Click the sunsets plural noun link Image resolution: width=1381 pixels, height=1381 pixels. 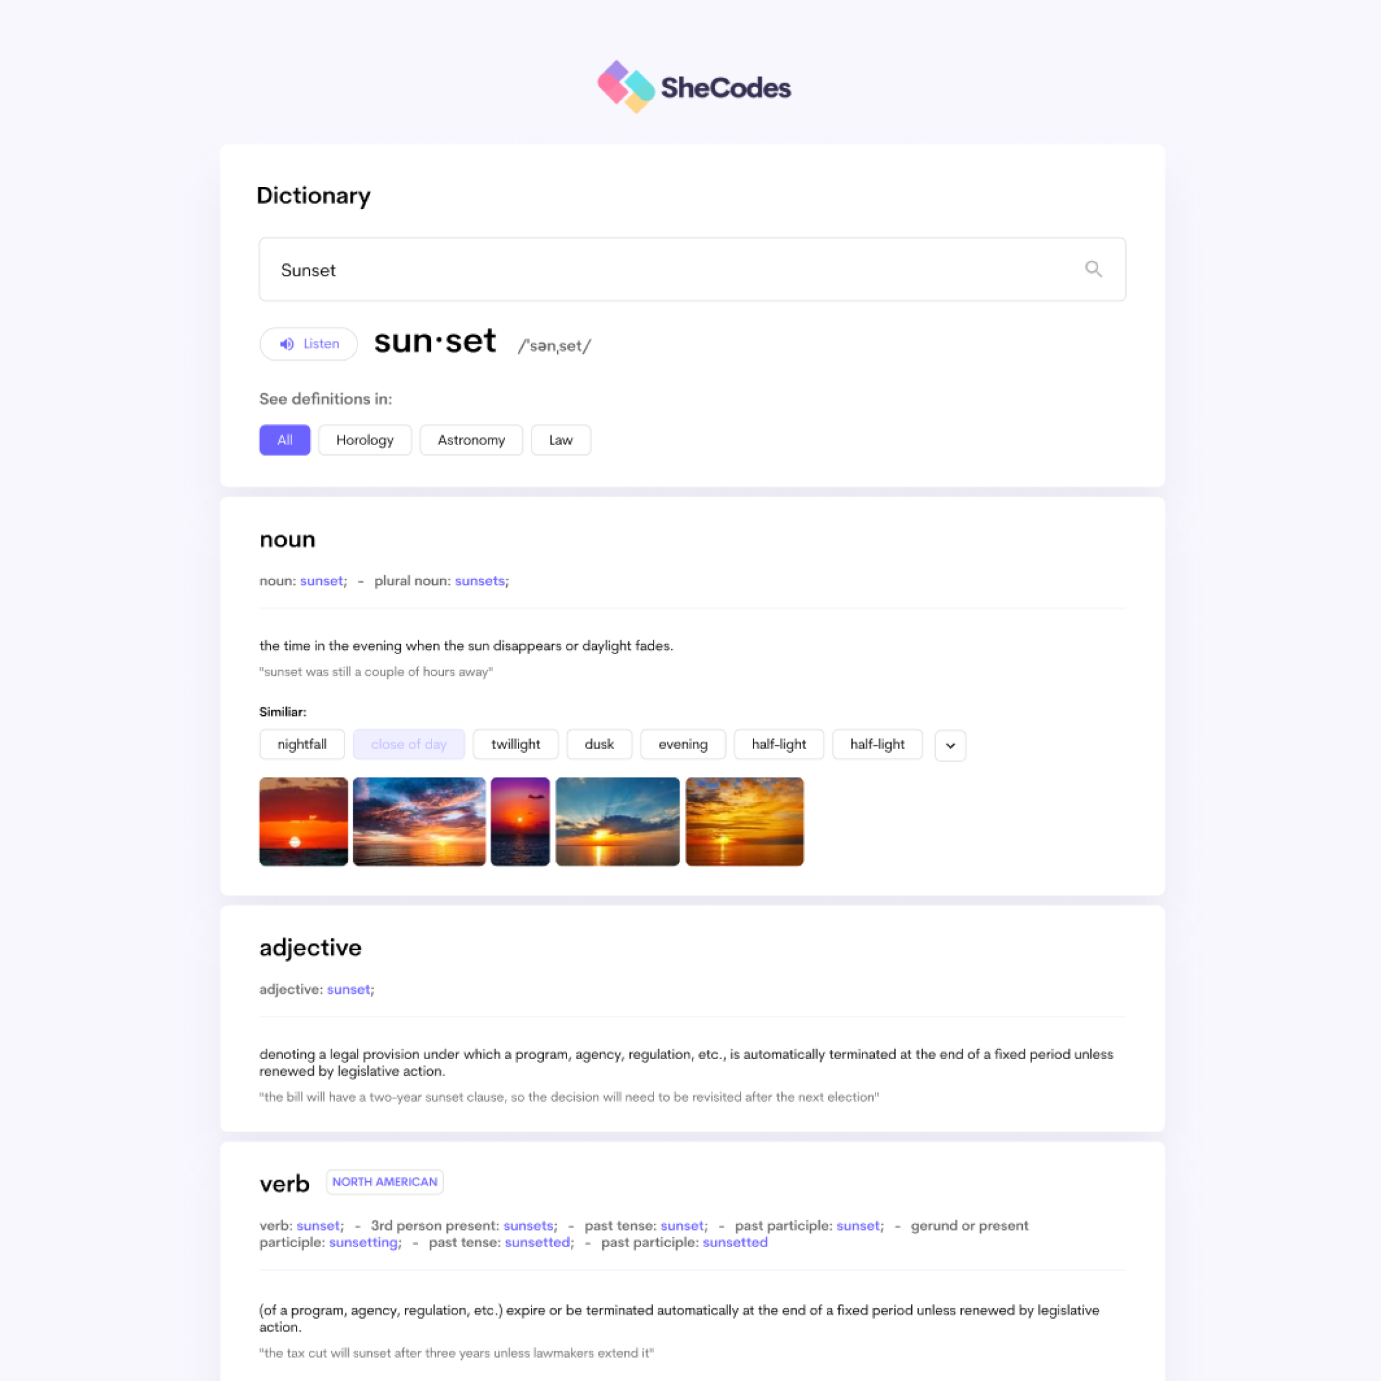click(478, 581)
